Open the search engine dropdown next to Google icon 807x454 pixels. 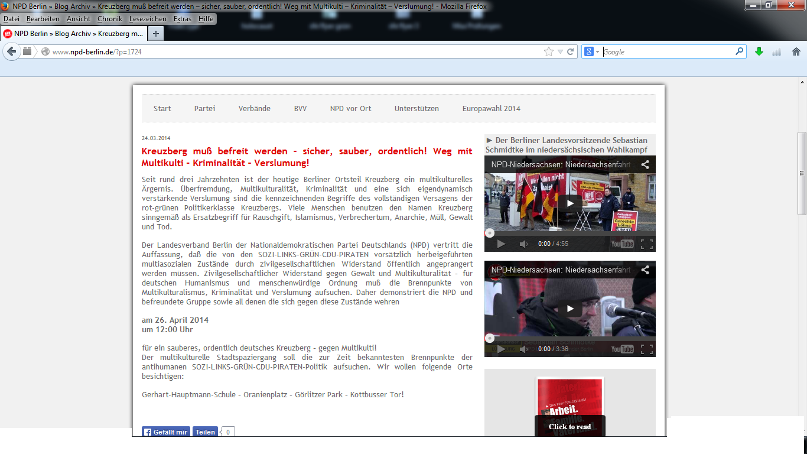point(597,52)
